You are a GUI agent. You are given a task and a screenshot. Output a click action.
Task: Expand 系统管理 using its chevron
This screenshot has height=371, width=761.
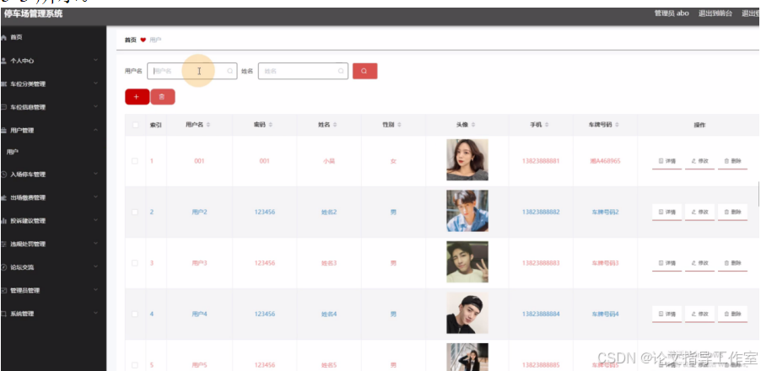click(95, 314)
